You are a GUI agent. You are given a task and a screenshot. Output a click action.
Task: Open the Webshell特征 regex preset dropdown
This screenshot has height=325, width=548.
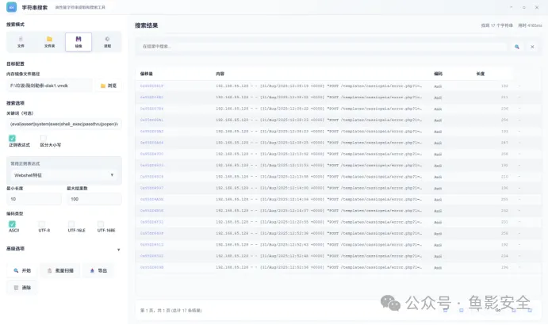point(63,174)
